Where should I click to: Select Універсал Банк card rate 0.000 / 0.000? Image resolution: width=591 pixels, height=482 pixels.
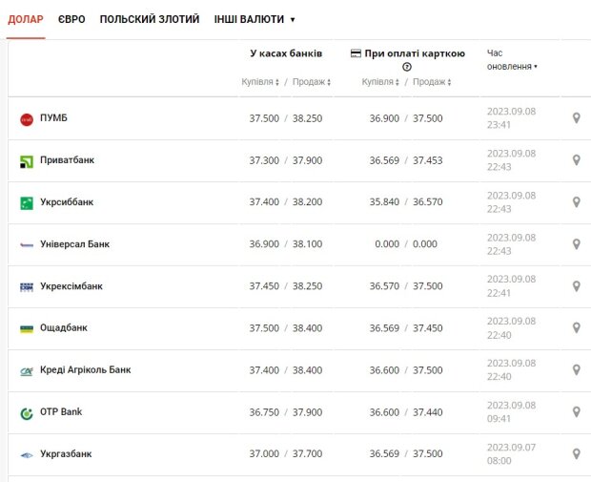(406, 244)
